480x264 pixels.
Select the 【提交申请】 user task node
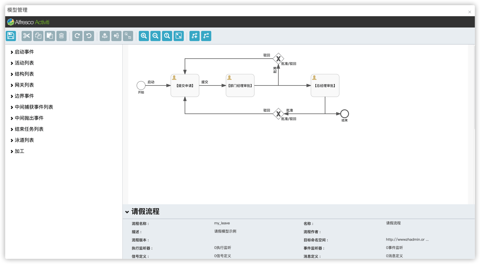tap(185, 85)
